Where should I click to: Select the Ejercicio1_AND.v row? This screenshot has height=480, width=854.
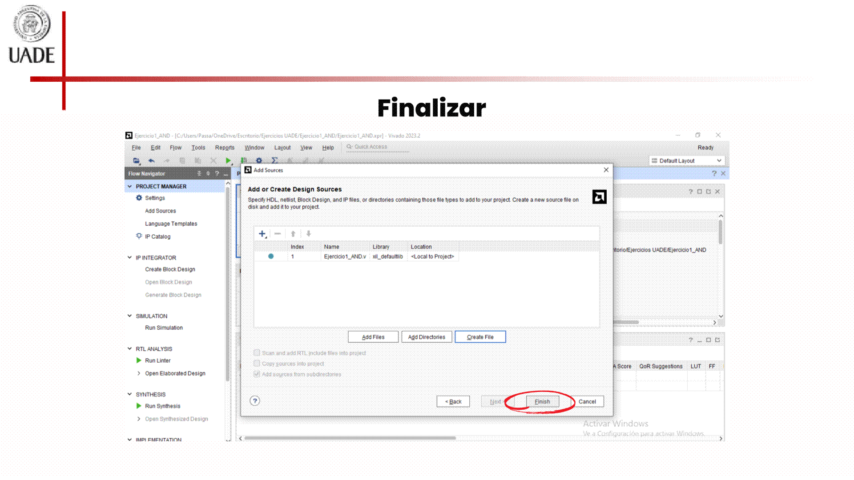pos(345,256)
